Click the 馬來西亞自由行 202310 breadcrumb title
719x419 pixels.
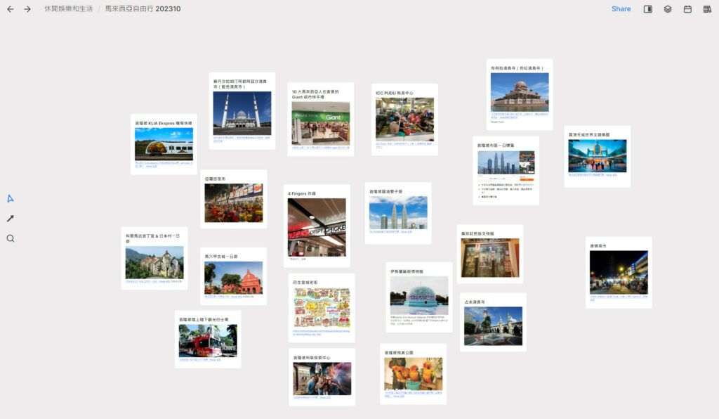click(143, 9)
